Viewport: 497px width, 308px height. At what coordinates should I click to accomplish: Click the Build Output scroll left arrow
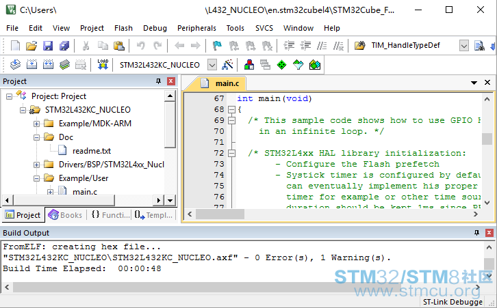pyautogui.click(x=7, y=288)
